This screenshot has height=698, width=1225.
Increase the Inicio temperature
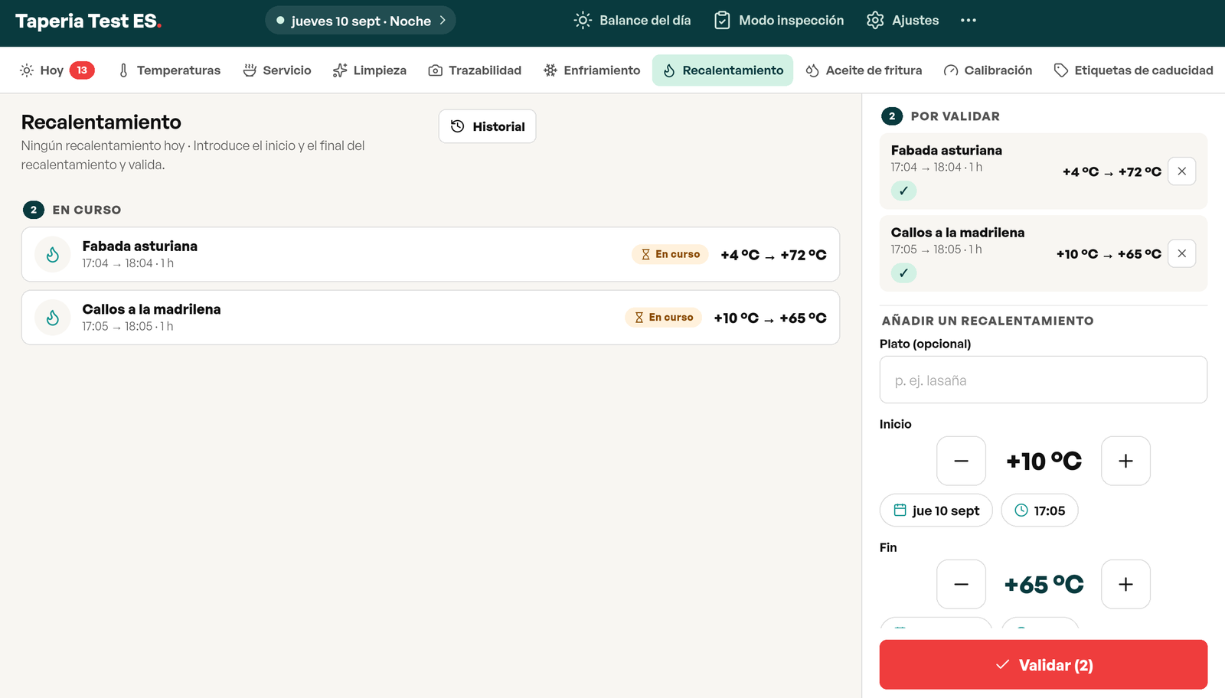pos(1125,461)
